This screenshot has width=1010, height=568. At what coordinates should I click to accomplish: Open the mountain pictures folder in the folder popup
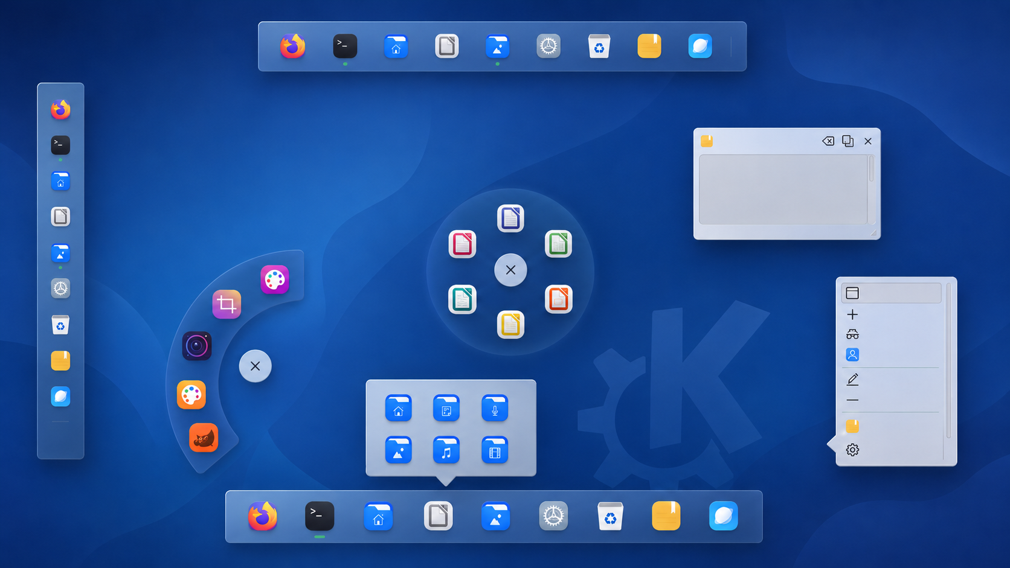click(x=398, y=450)
